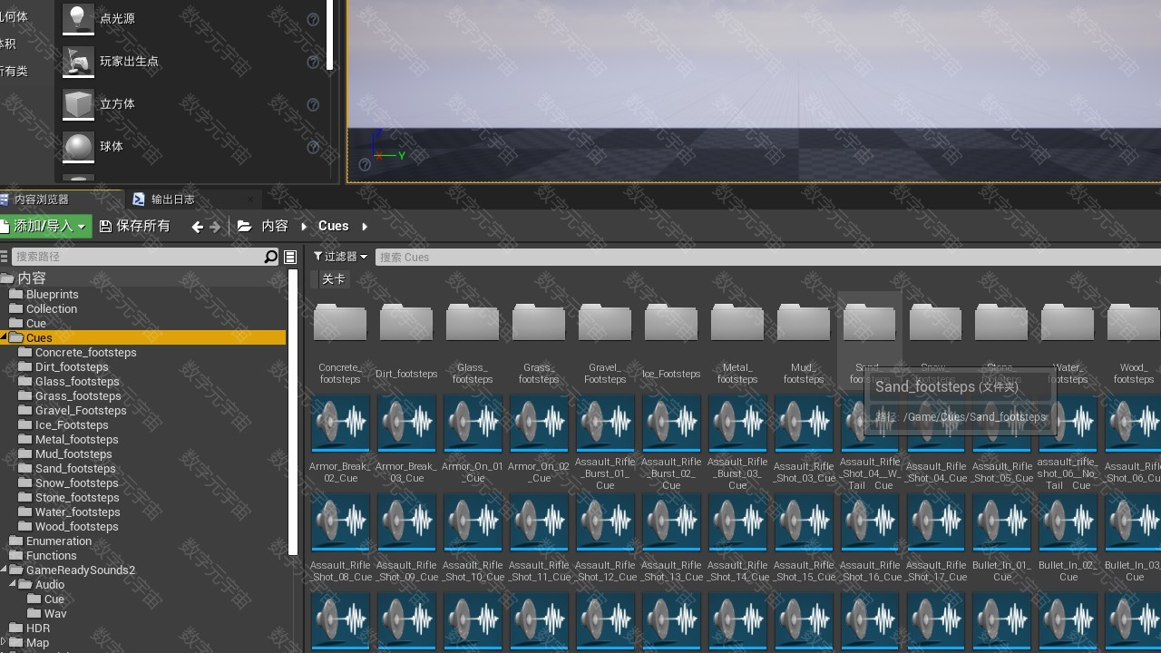Expand the Map folder in tree
This screenshot has width=1161, height=653.
coord(5,642)
